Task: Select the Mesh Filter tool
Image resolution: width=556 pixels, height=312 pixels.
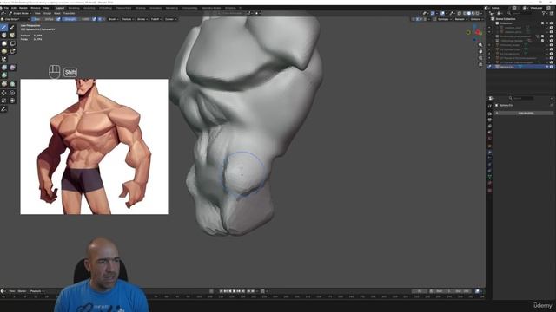Action: tap(3, 68)
